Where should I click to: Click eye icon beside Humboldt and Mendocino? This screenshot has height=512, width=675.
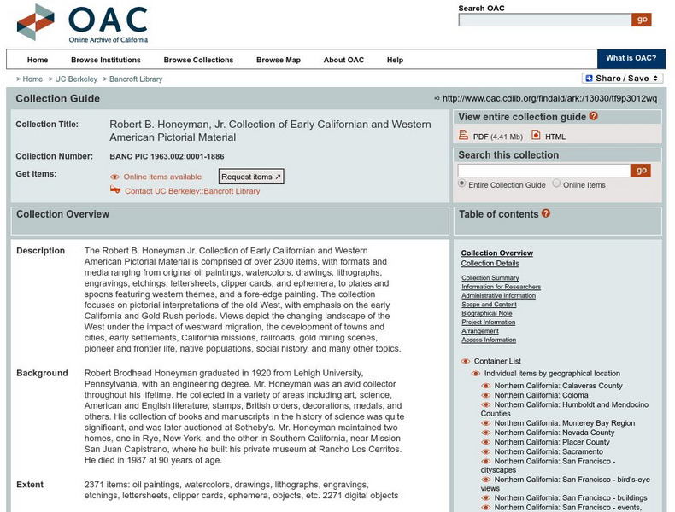click(x=485, y=404)
